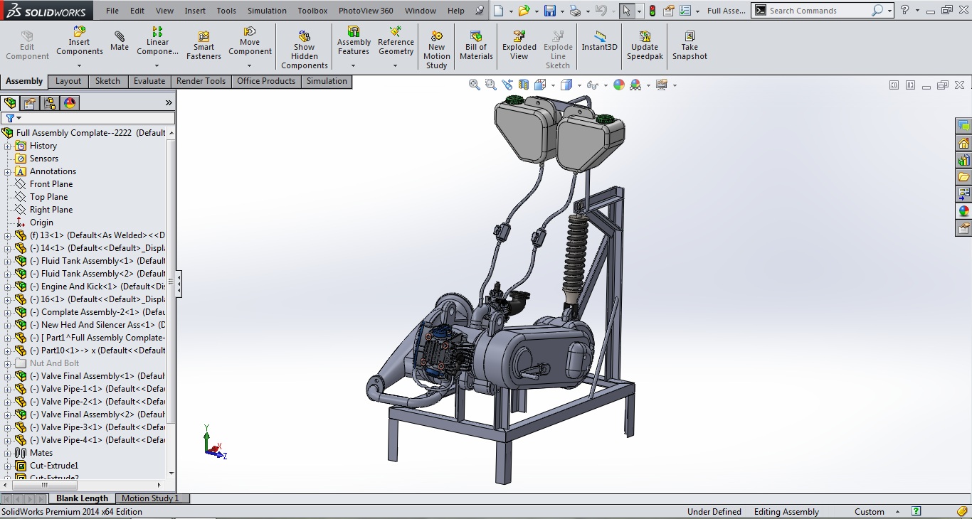Screen dimensions: 972x519
Task: Toggle Instant3D mode
Action: tap(600, 41)
